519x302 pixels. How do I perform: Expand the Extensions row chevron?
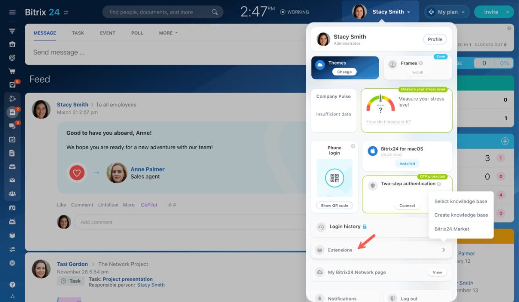pyautogui.click(x=444, y=250)
